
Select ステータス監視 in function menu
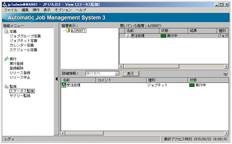[22, 91]
